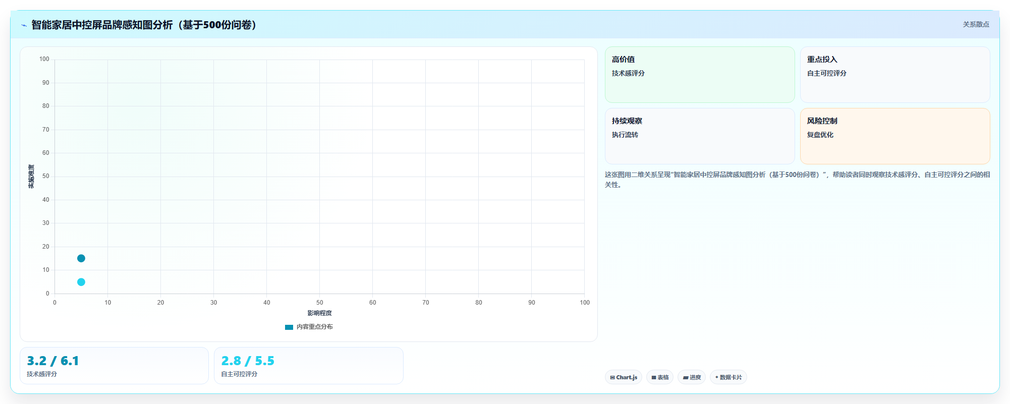Open the 风险控制 quadrant card
Screen dimensions: 1010x404
point(895,136)
